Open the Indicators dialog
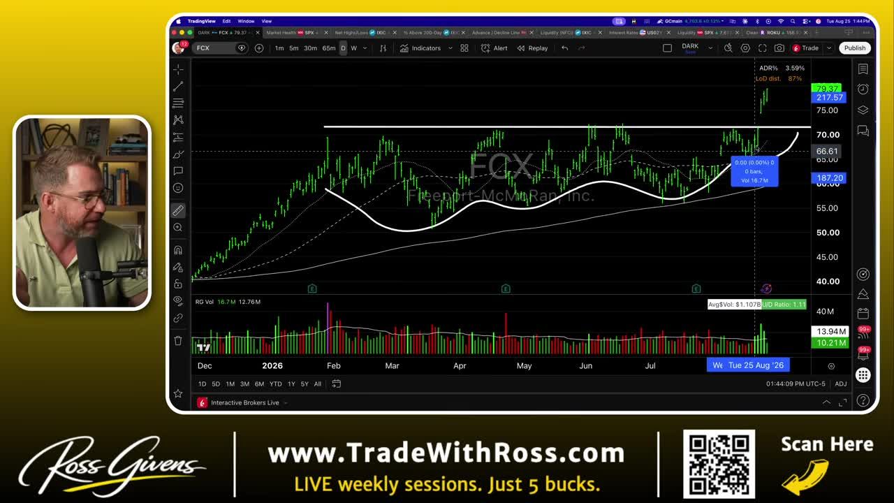Screen dimensions: 894x503 (x=420, y=48)
